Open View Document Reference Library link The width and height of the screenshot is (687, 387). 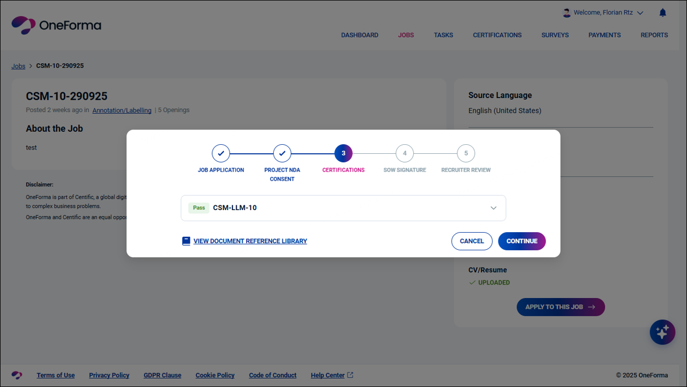[x=250, y=241]
